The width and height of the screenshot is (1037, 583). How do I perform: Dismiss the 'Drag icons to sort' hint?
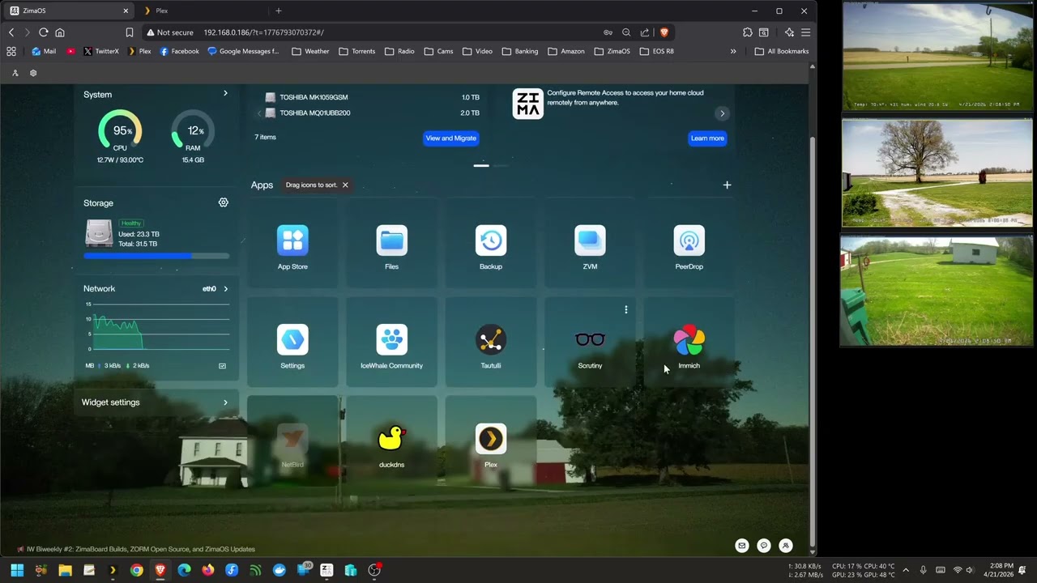(x=345, y=185)
